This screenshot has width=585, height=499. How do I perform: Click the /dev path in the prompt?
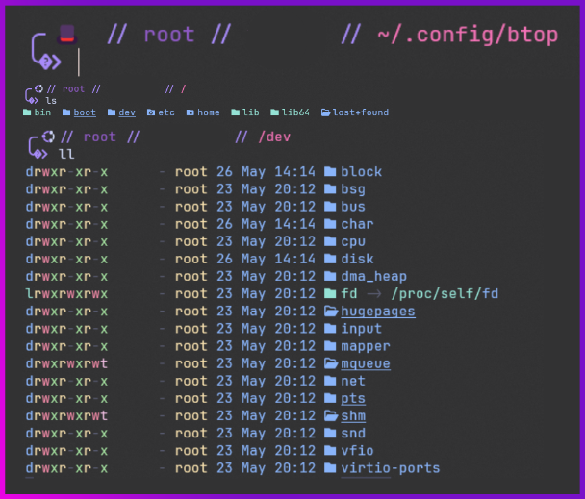(274, 137)
